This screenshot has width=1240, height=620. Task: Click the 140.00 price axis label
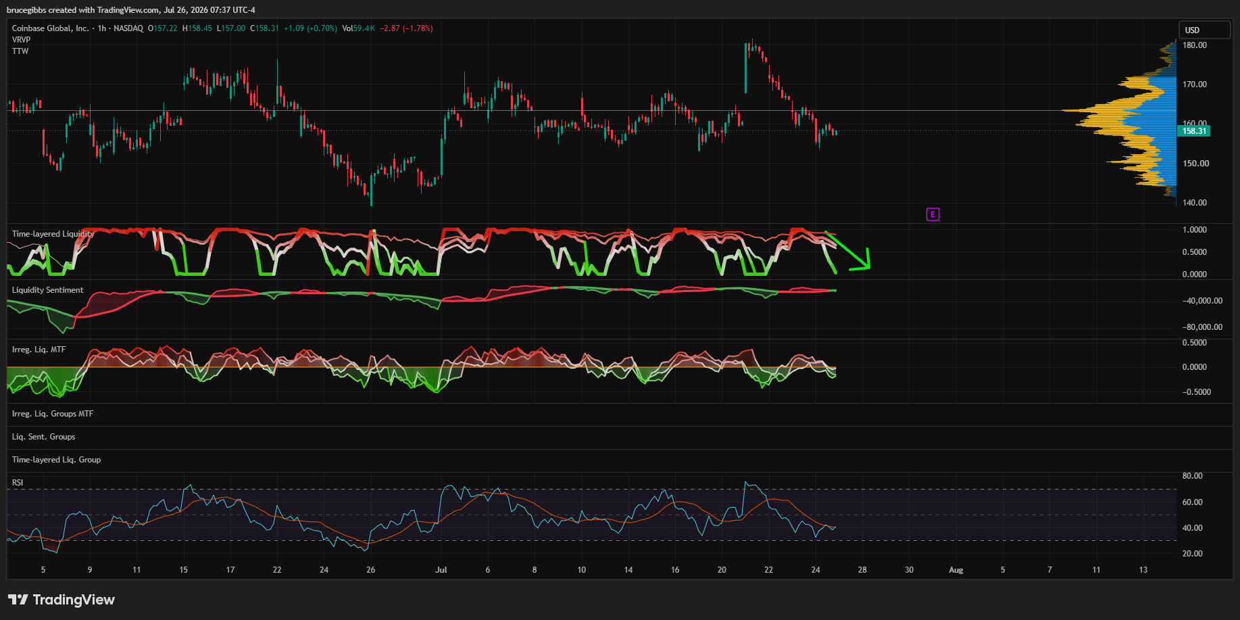pos(1195,203)
